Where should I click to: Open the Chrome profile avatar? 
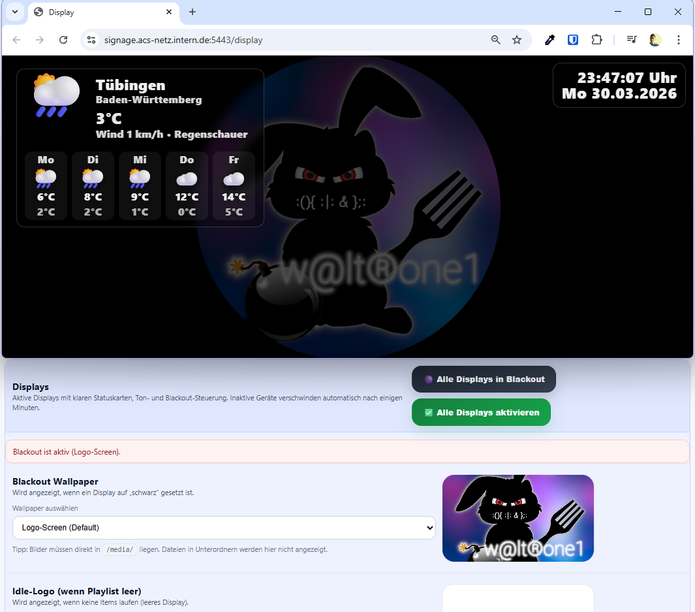coord(655,40)
